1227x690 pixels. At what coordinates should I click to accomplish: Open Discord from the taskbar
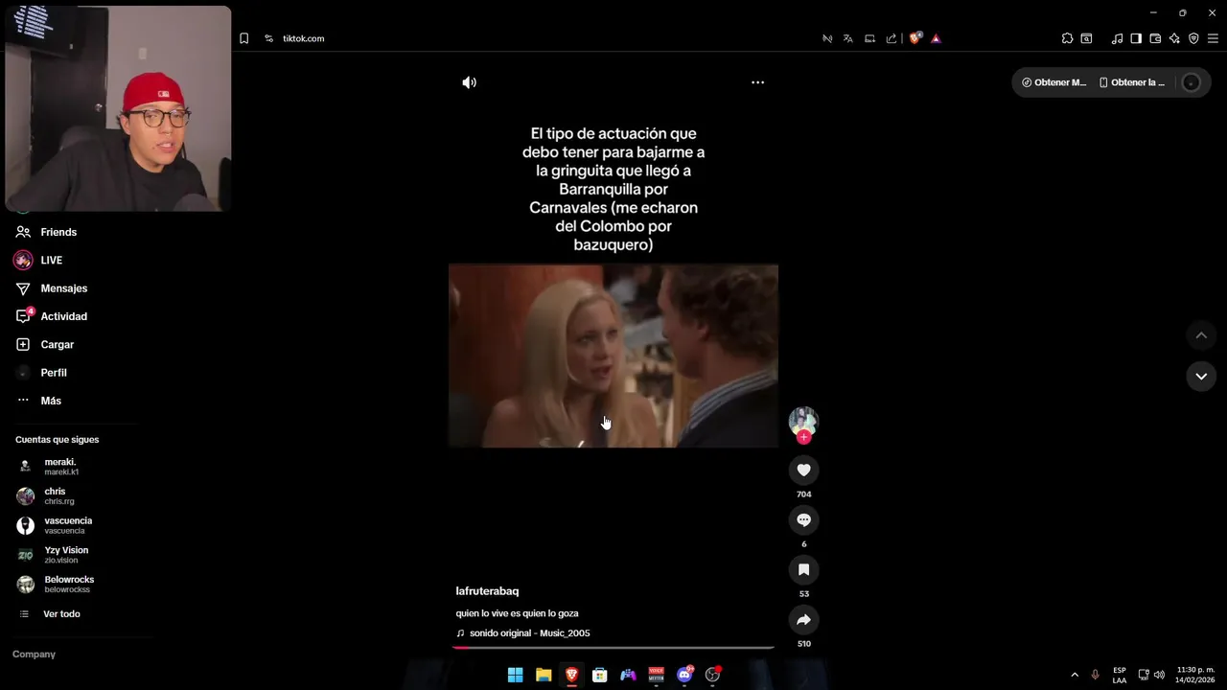(x=684, y=675)
